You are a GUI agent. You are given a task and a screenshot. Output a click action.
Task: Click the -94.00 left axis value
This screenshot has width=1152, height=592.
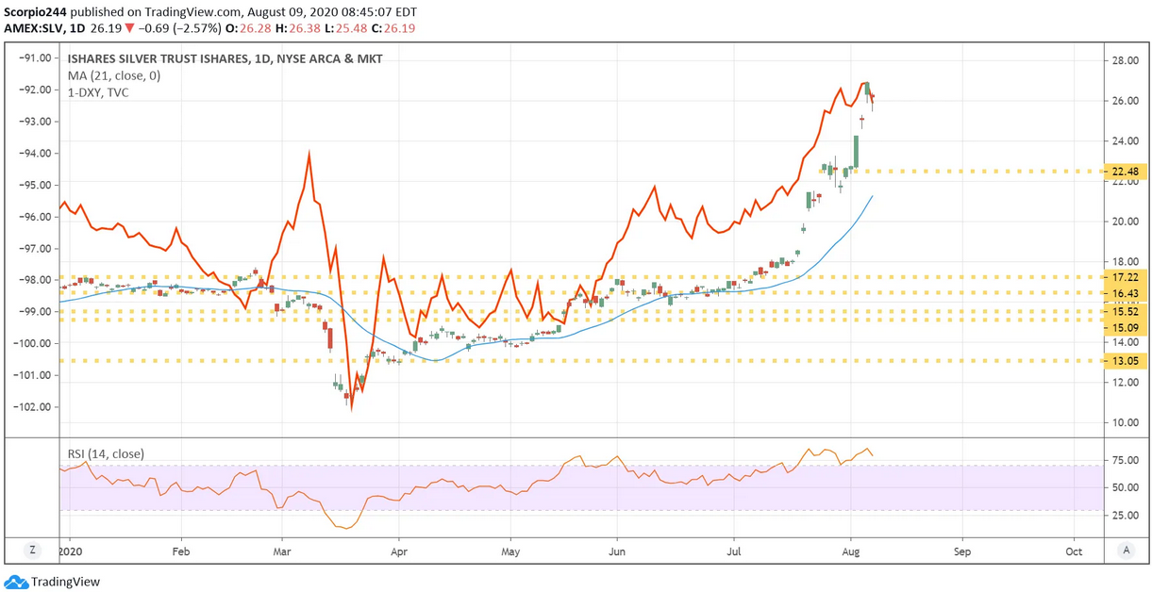pyautogui.click(x=33, y=154)
